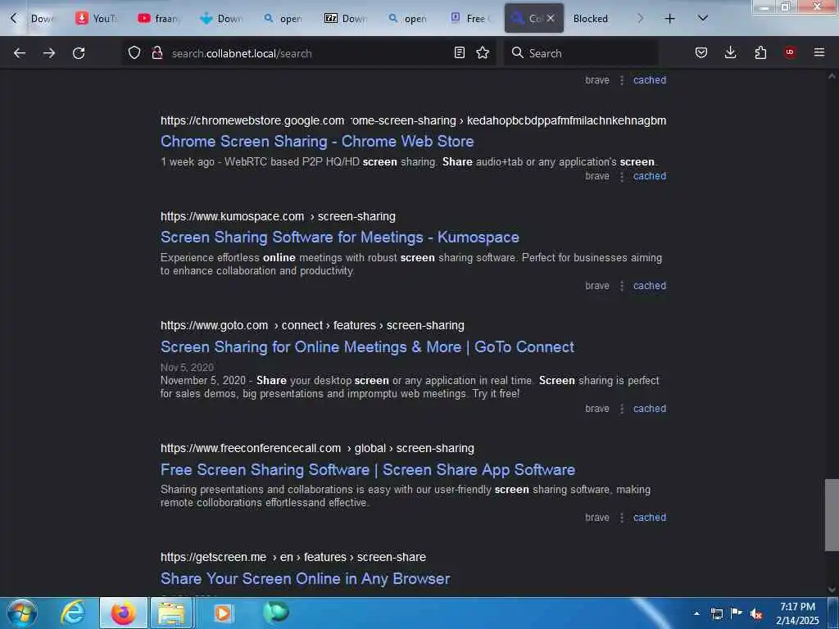Go forward to the next page
Image resolution: width=839 pixels, height=629 pixels.
pos(48,53)
